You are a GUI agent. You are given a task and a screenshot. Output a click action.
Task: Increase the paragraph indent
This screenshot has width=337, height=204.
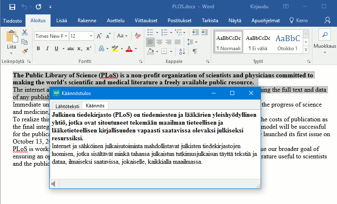tap(204, 32)
